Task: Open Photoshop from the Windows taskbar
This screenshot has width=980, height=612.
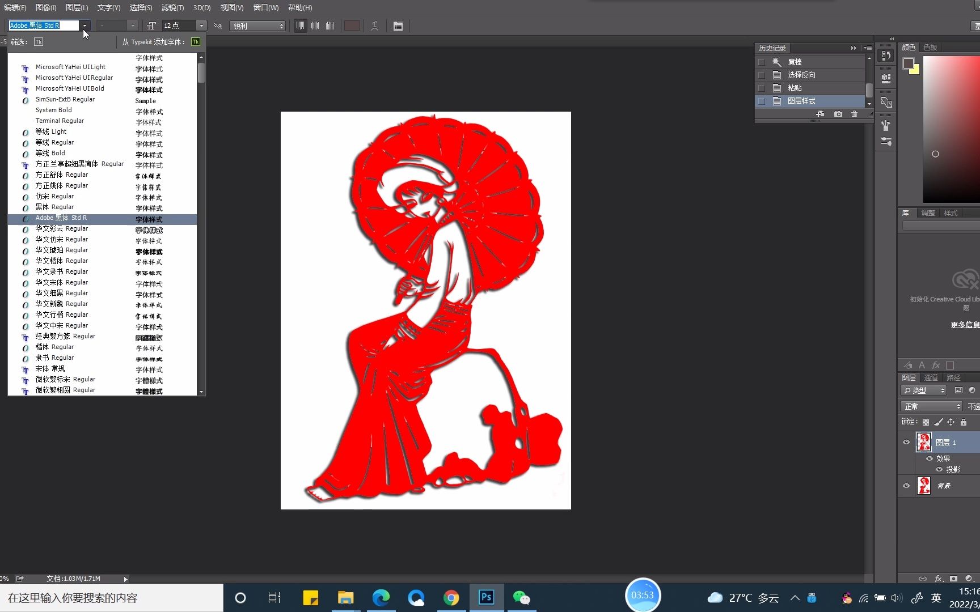Action: coord(487,598)
